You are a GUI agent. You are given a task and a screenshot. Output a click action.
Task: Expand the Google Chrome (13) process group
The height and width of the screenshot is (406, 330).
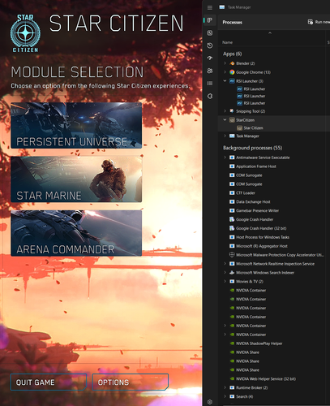tap(225, 72)
